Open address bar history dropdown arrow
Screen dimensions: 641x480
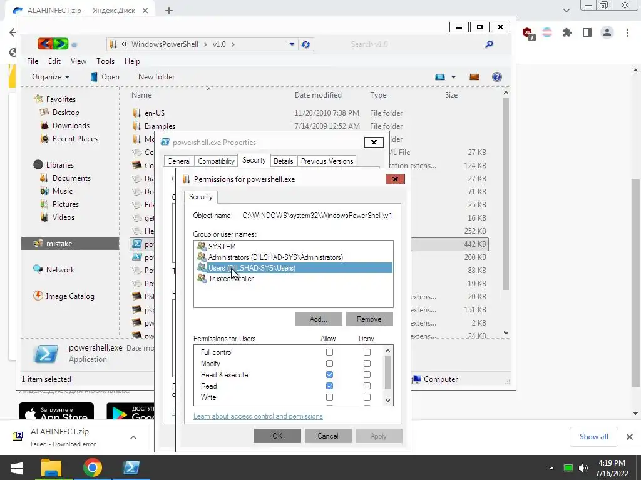(x=292, y=44)
